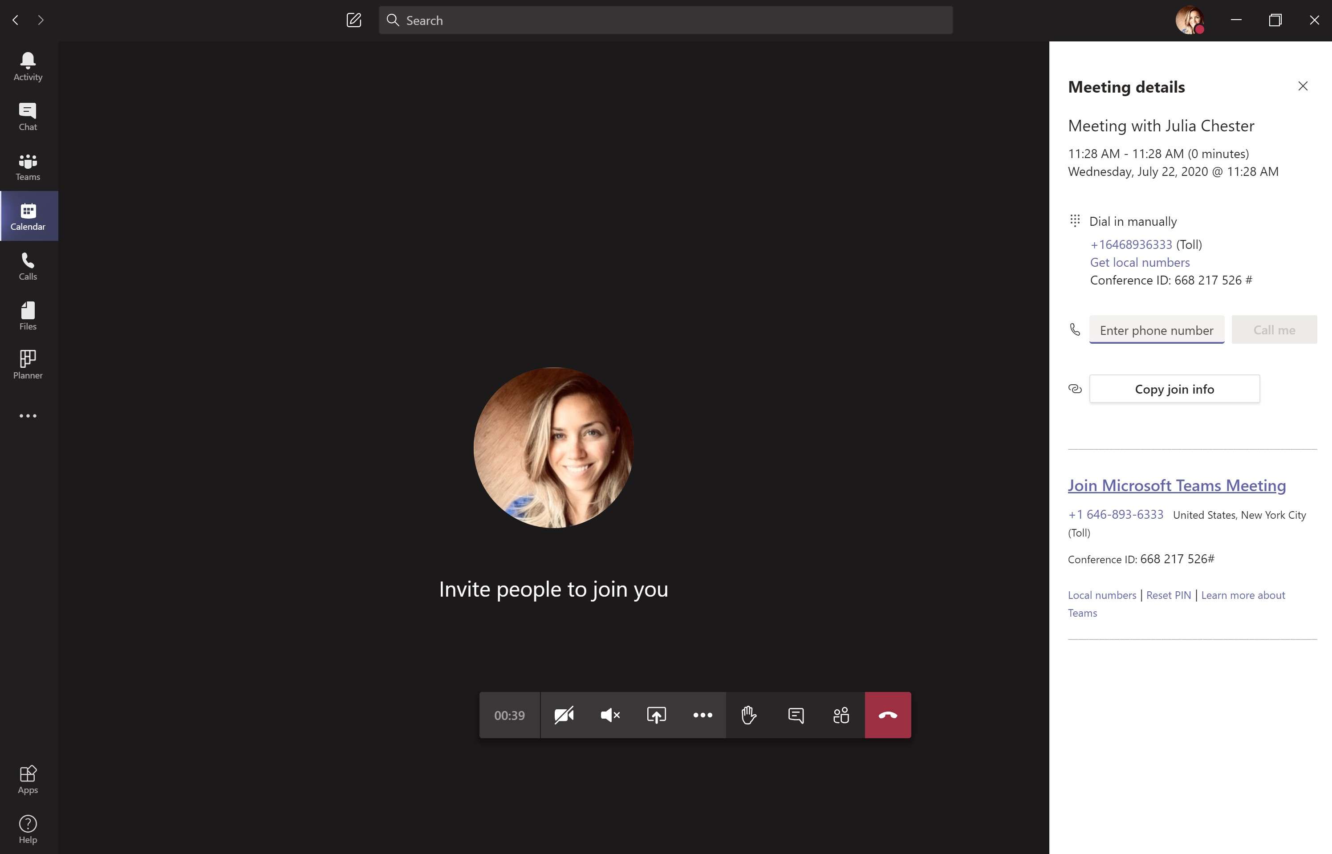This screenshot has height=854, width=1332.
Task: Open profile menu from user avatar
Action: tap(1190, 20)
